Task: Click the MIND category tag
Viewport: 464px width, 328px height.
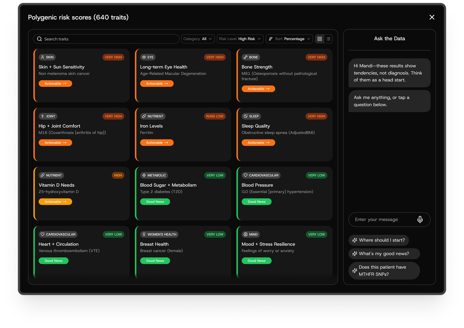Action: (x=251, y=234)
